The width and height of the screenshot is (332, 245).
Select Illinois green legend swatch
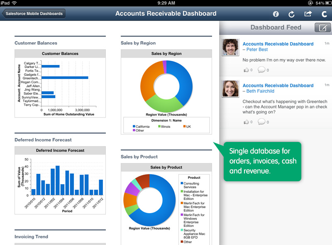[159, 126]
